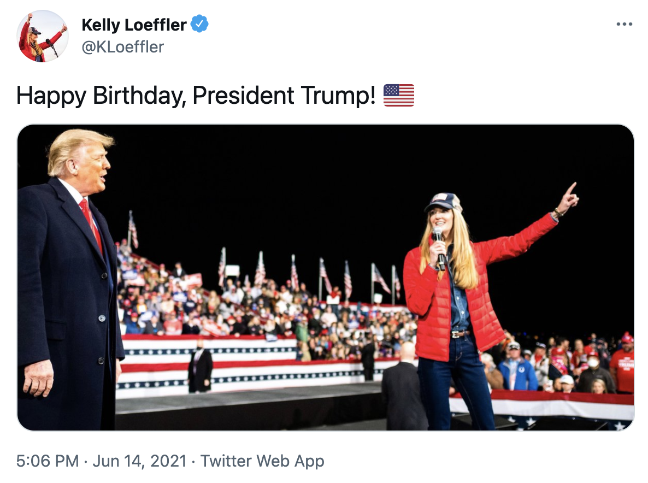Viewport: 648px width, 483px height.
Task: Select the Jun 14, 2021 date
Action: click(x=141, y=461)
